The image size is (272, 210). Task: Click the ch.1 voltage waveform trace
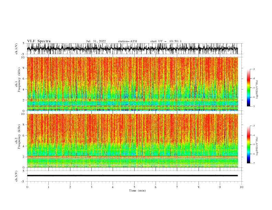pyautogui.click(x=132, y=49)
